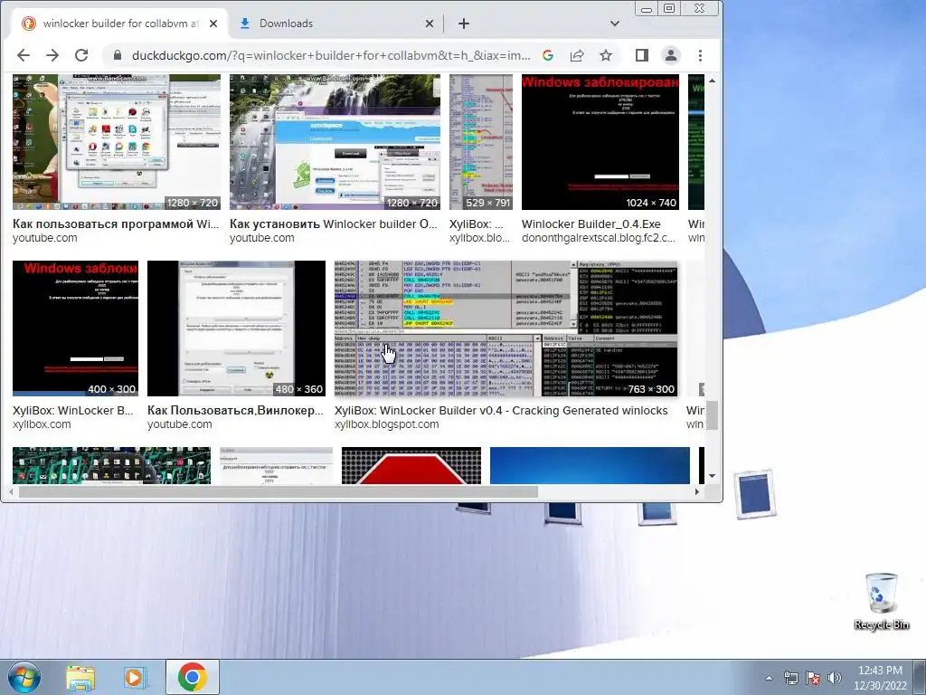The image size is (926, 695).
Task: Select the Recycle Bin desktop icon
Action: click(x=881, y=601)
